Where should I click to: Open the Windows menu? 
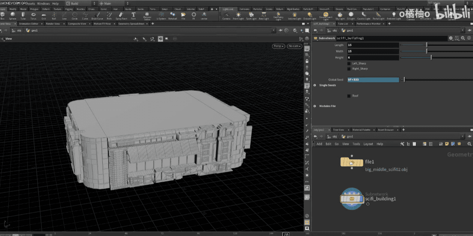click(x=44, y=3)
